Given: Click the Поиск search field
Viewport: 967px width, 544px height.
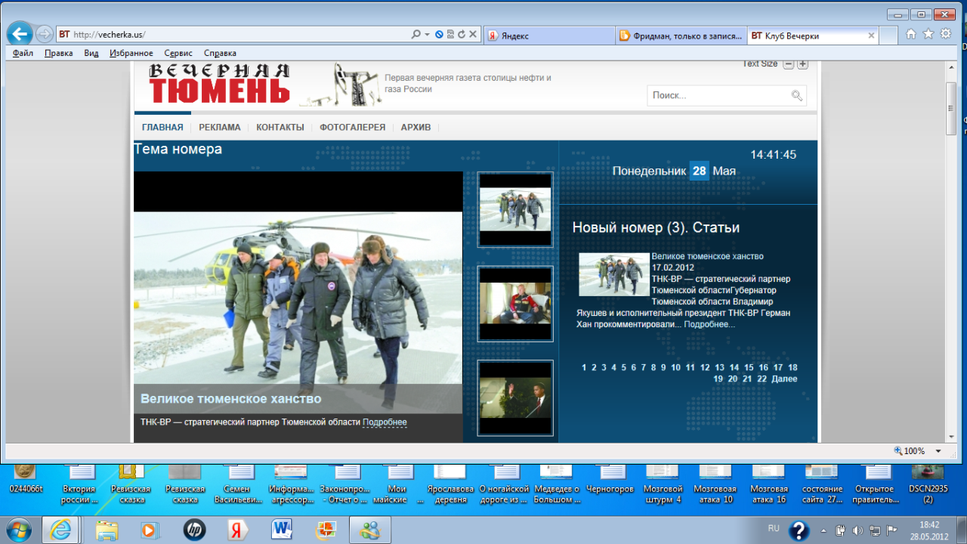Looking at the screenshot, I should (718, 95).
